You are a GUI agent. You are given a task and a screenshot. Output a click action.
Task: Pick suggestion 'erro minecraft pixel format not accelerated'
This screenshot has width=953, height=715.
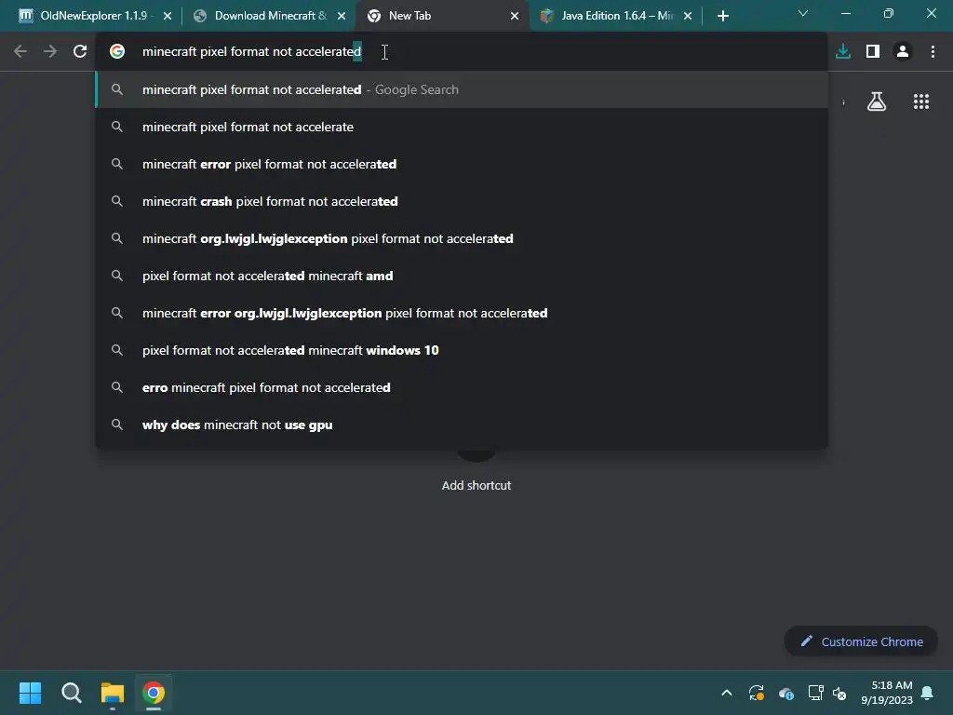pos(462,387)
